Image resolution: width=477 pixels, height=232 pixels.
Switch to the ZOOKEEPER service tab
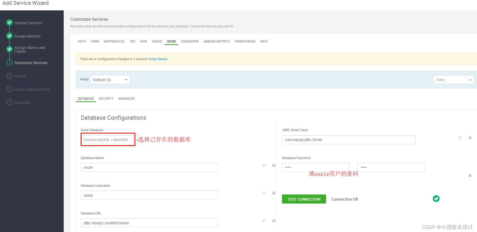coord(190,42)
